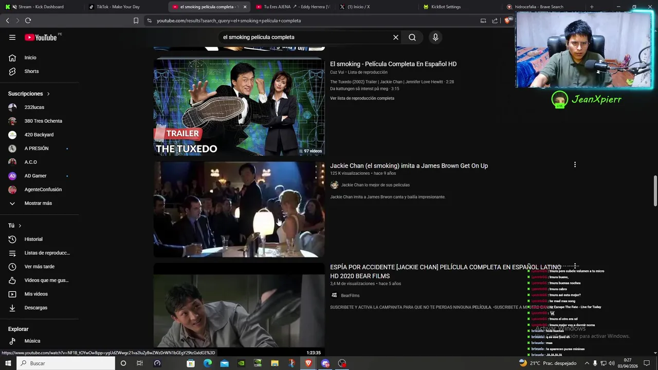Screen dimensions: 658x370
Task: Share this page from the address bar
Action: (495, 21)
